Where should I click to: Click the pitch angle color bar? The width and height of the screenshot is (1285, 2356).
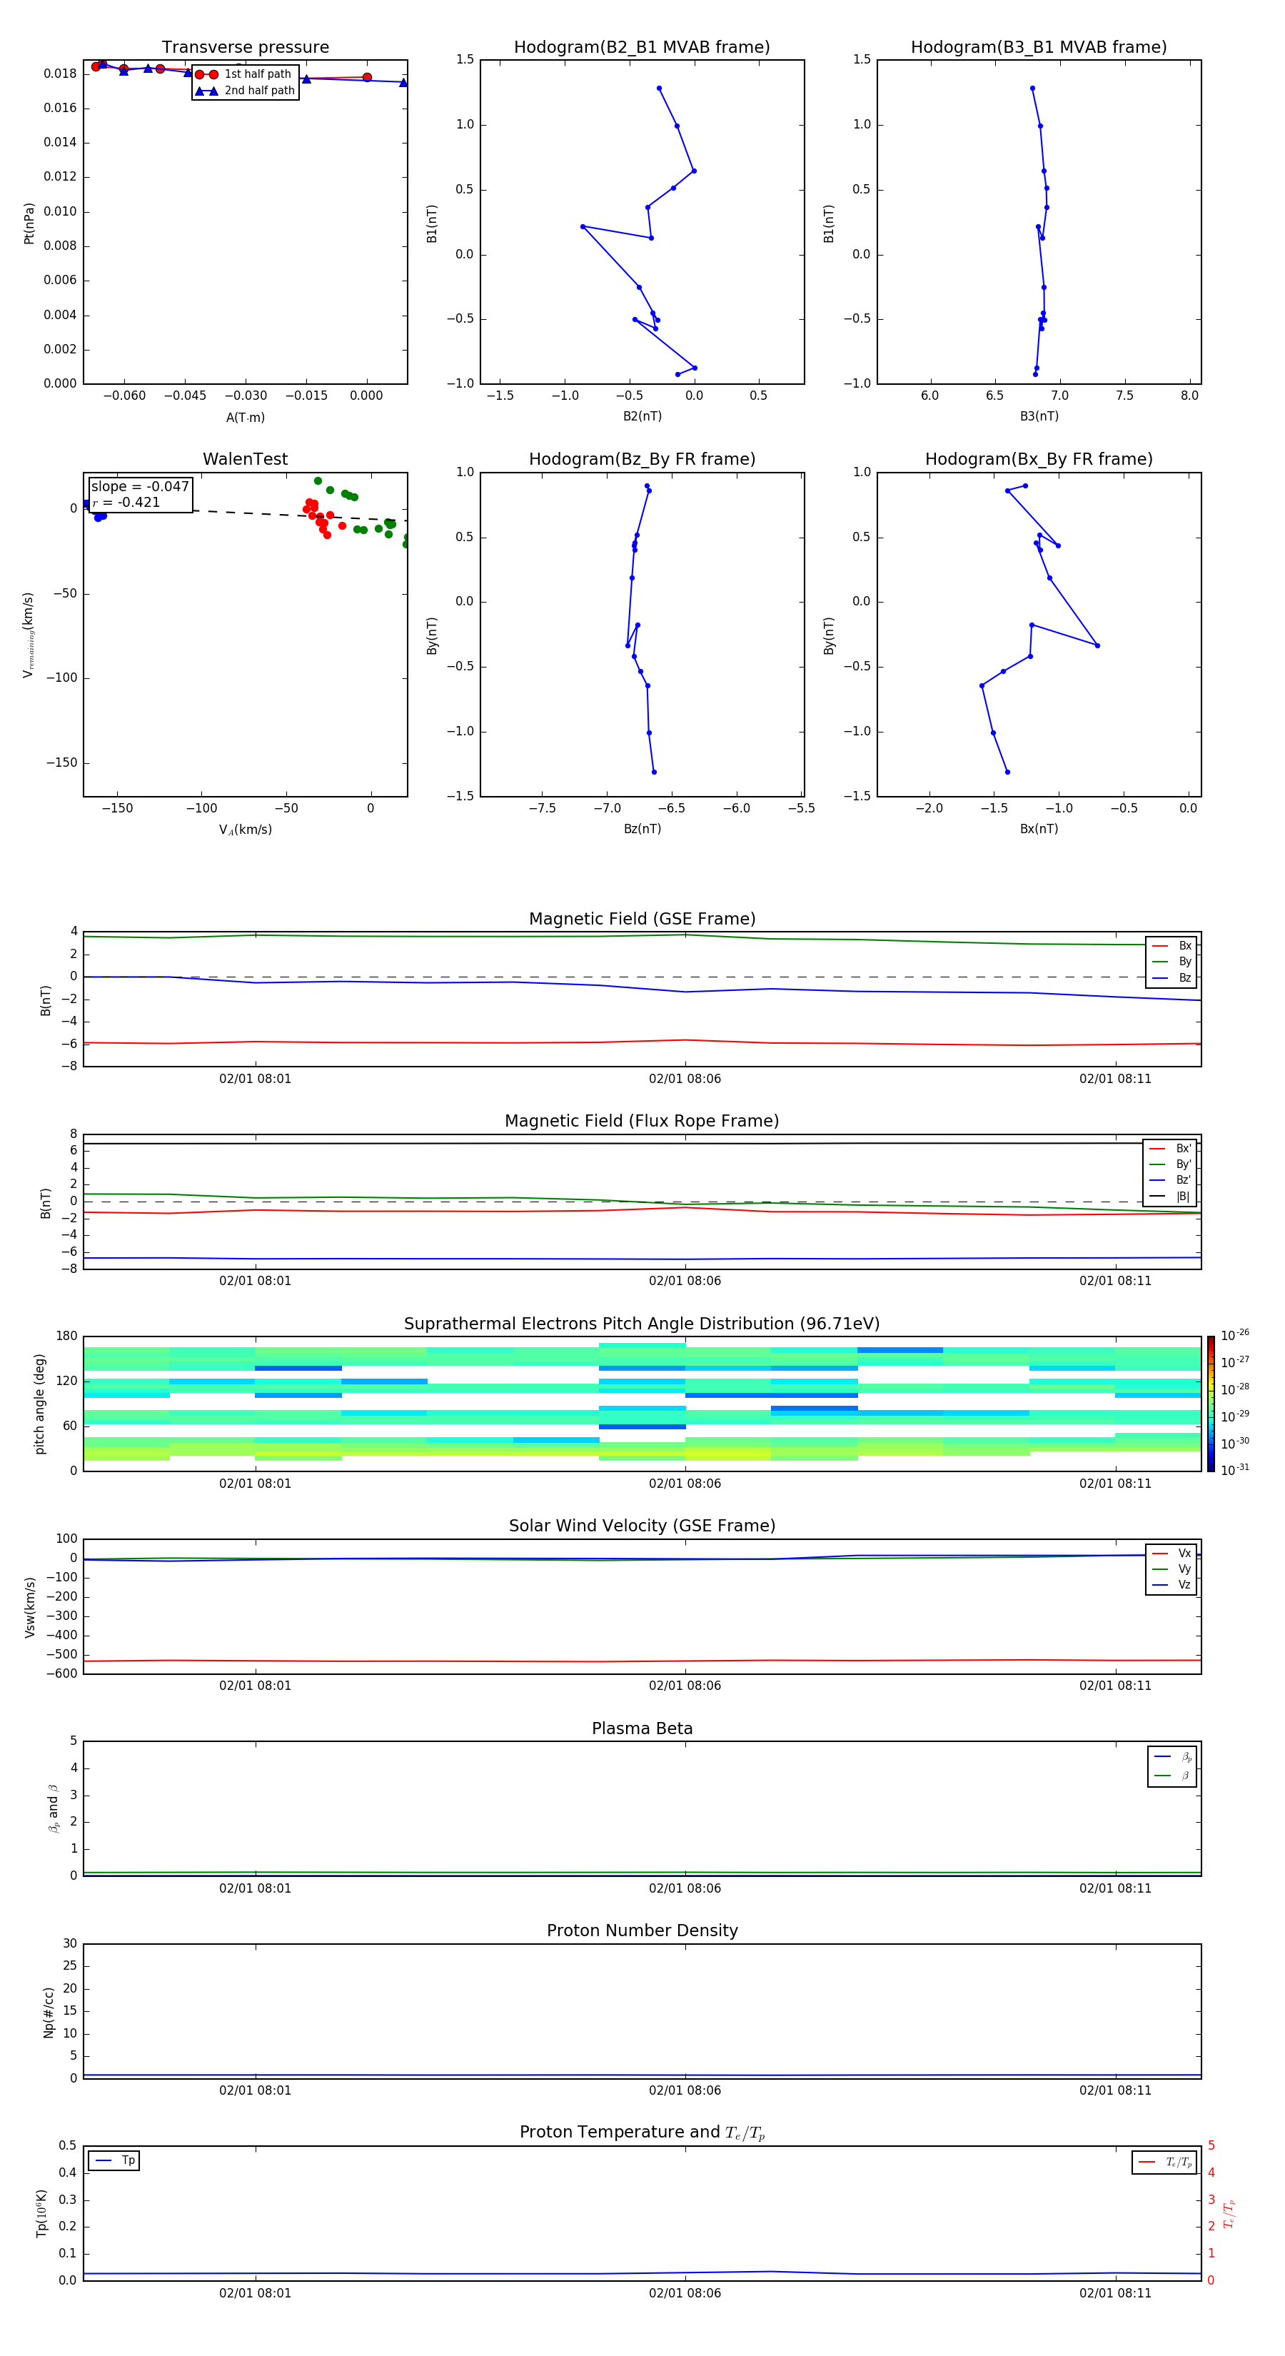point(1211,1404)
